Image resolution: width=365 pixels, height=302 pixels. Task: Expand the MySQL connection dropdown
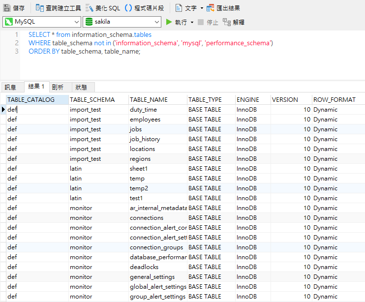click(76, 22)
